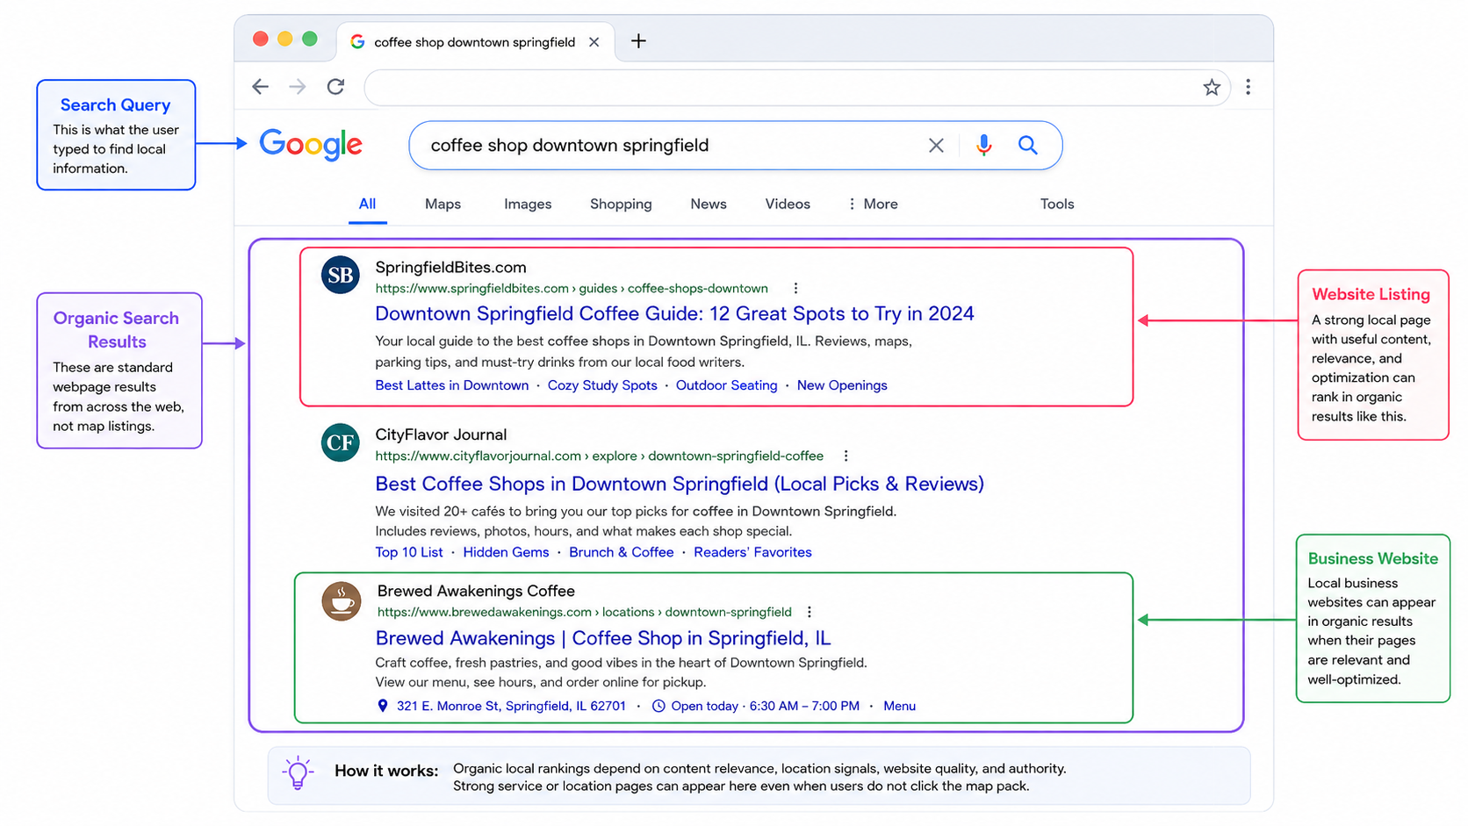Go back with the browser back arrow
Screen dimensions: 1468x826
click(x=260, y=87)
